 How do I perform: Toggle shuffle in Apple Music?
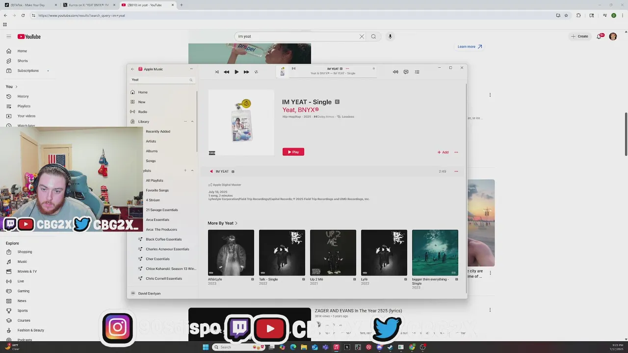click(217, 72)
